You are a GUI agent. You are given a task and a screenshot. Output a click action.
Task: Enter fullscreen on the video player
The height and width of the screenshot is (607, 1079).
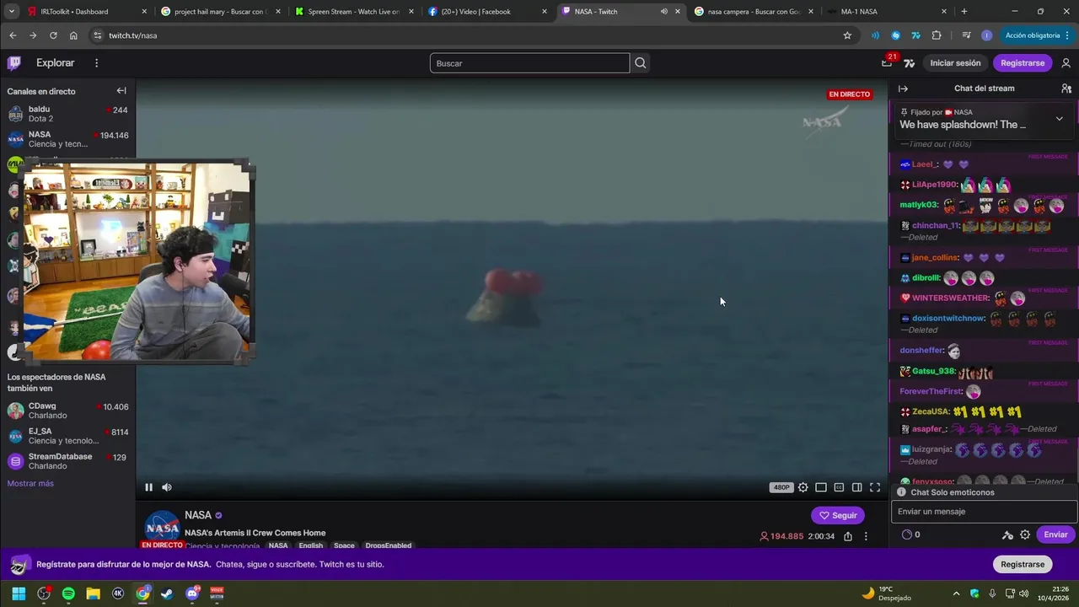875,487
